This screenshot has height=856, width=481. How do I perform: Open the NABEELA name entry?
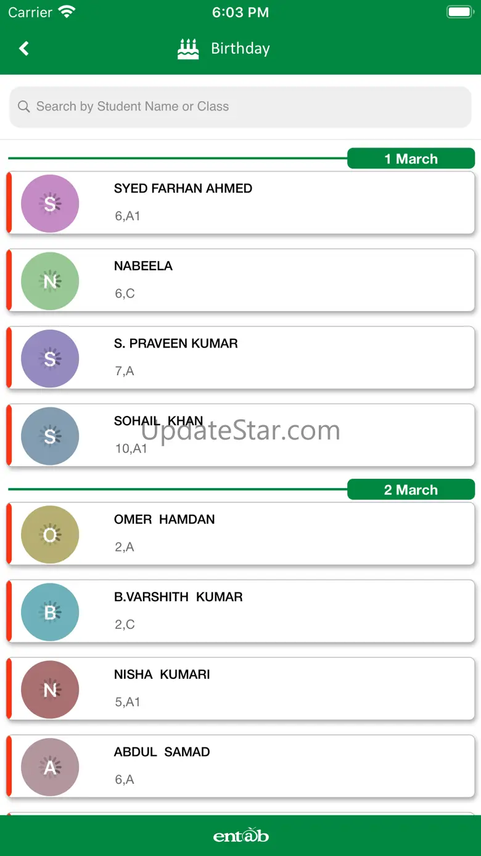[143, 266]
